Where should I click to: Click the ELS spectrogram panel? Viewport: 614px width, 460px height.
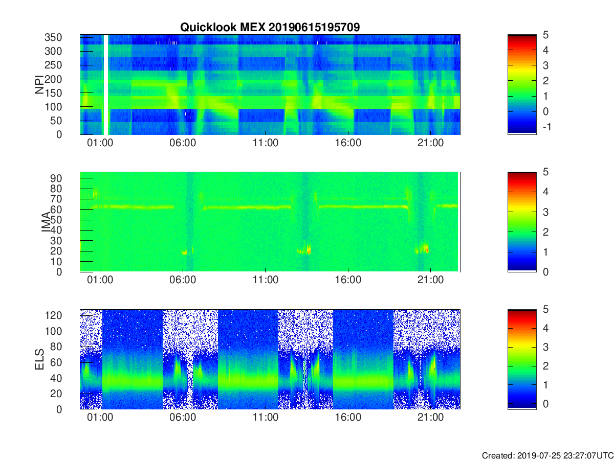pos(270,359)
